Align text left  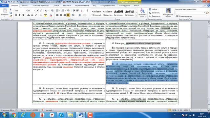(57, 15)
